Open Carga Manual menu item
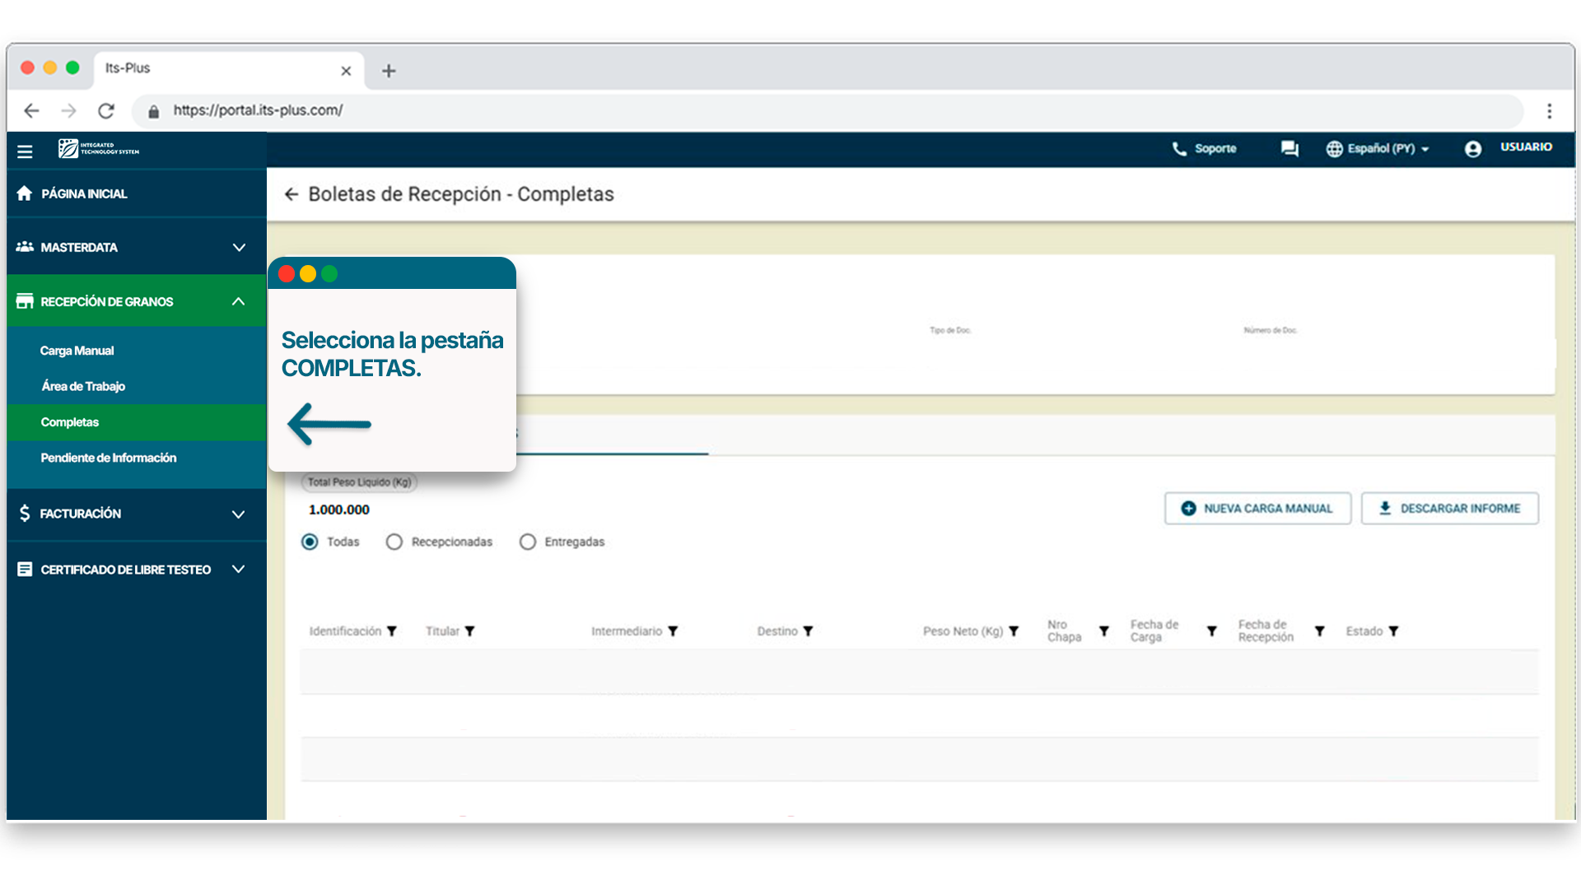The width and height of the screenshot is (1581, 889). point(77,351)
